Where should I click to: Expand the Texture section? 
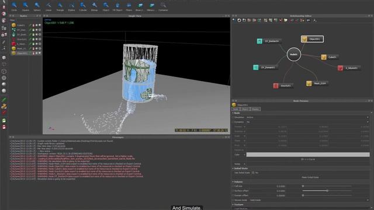pos(233,205)
